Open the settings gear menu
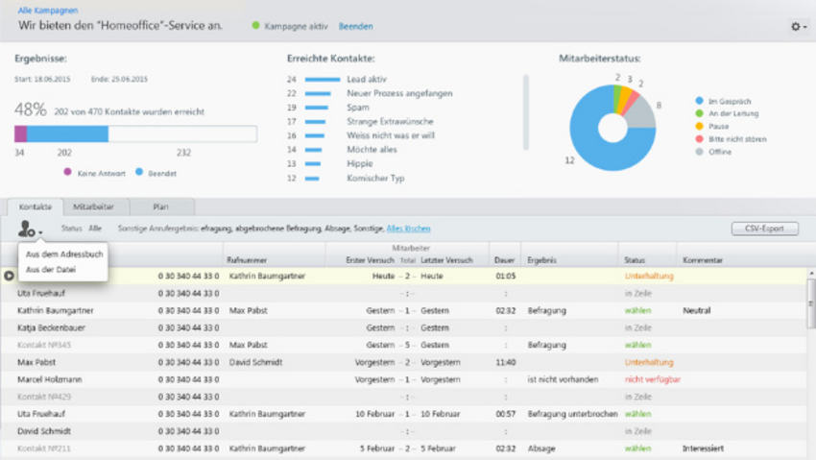Image resolution: width=816 pixels, height=460 pixels. (x=798, y=27)
